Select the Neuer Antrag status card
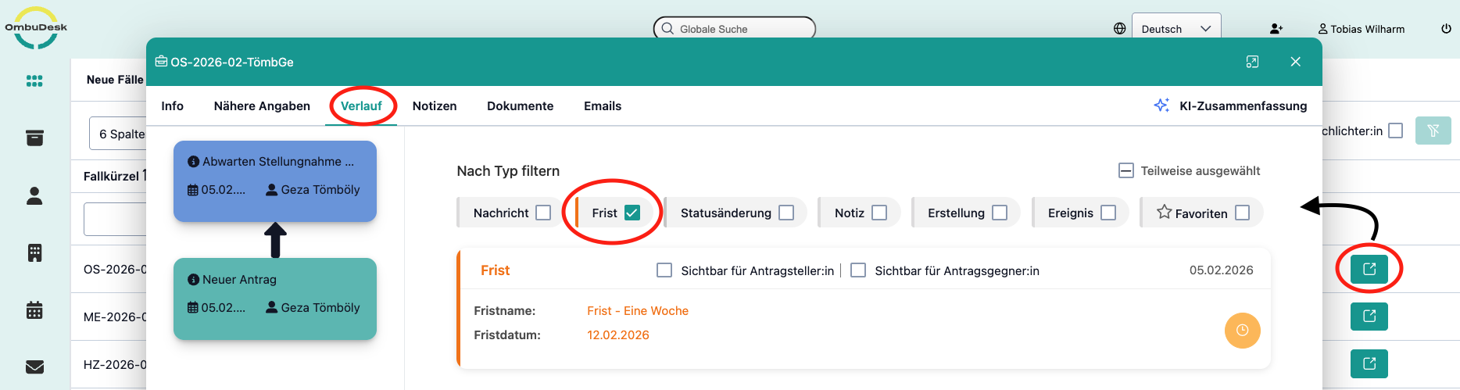1460x390 pixels. [275, 299]
